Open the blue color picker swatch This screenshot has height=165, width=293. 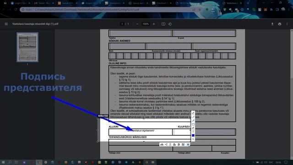click(193, 136)
